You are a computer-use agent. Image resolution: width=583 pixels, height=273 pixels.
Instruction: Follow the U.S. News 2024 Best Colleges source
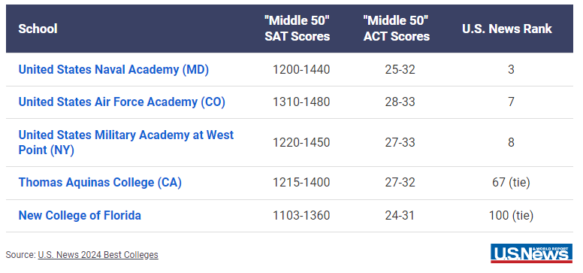(98, 255)
